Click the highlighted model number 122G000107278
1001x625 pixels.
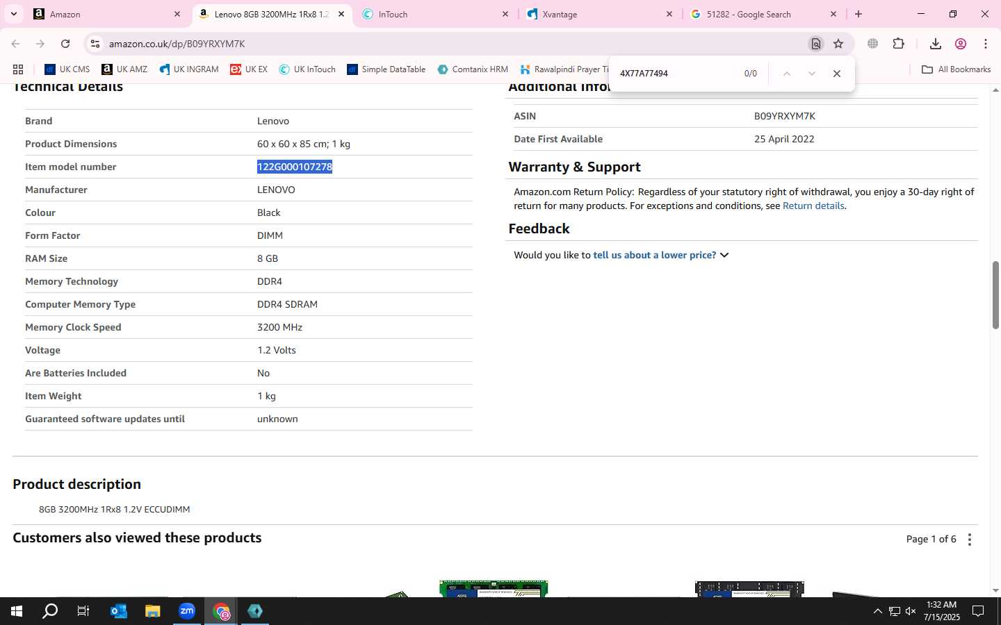[295, 167]
